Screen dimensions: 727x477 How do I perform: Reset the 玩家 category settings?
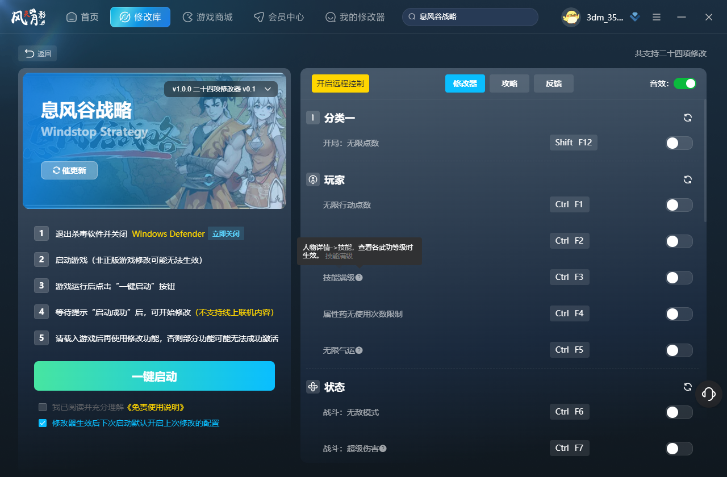688,179
